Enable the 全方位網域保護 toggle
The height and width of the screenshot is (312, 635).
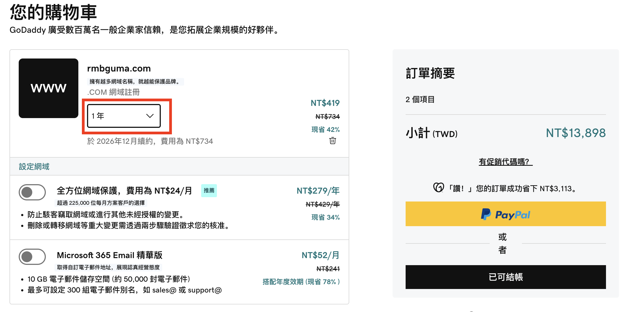32,192
